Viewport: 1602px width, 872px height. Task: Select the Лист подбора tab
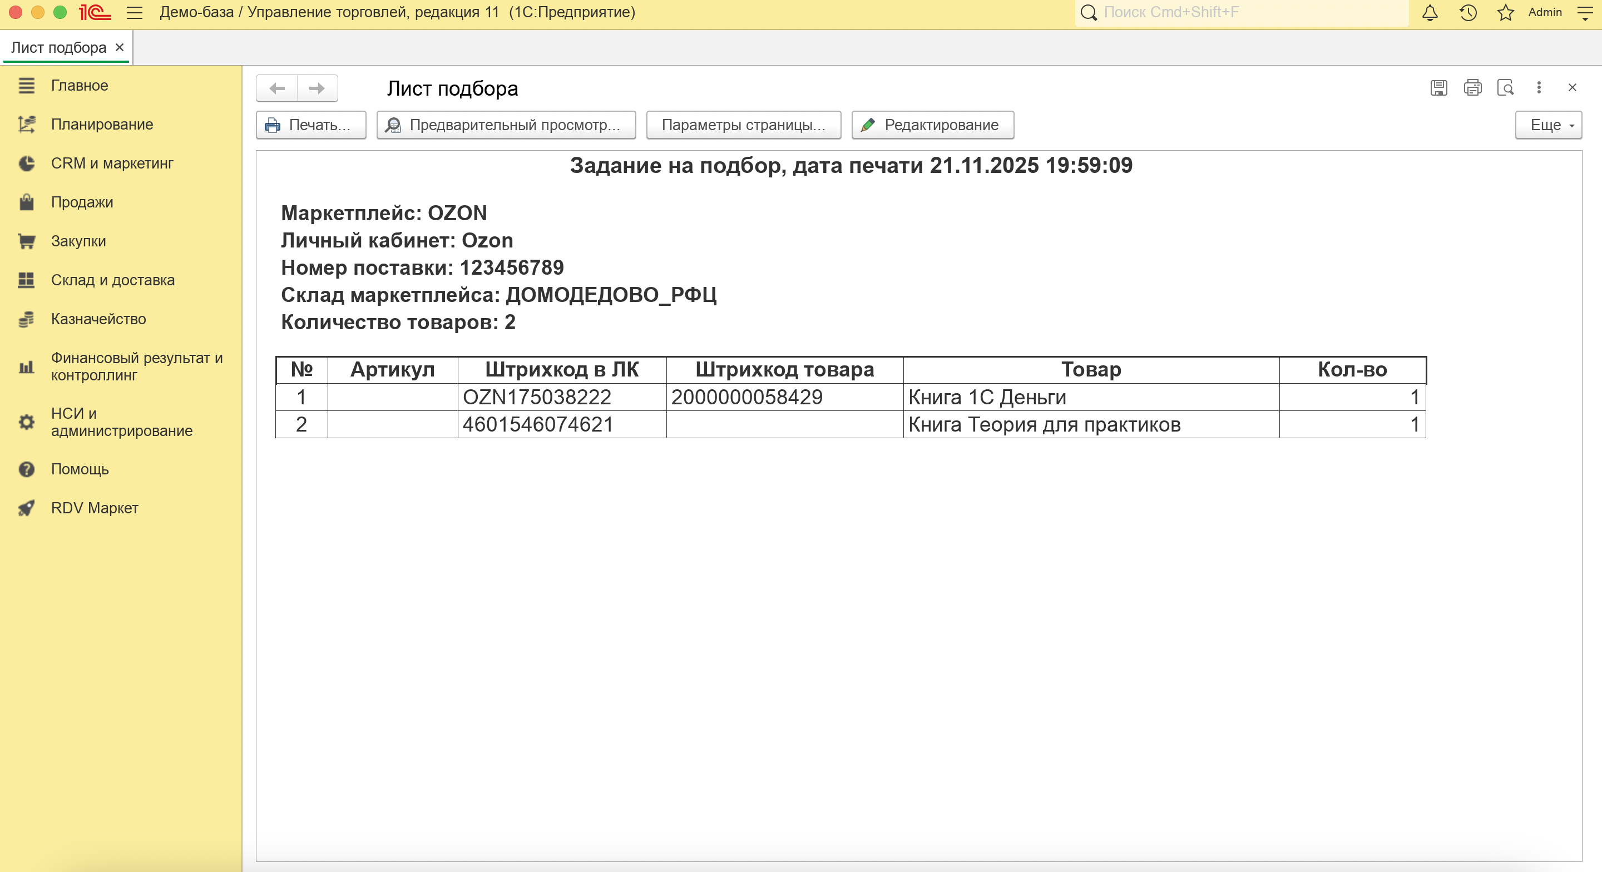click(58, 48)
